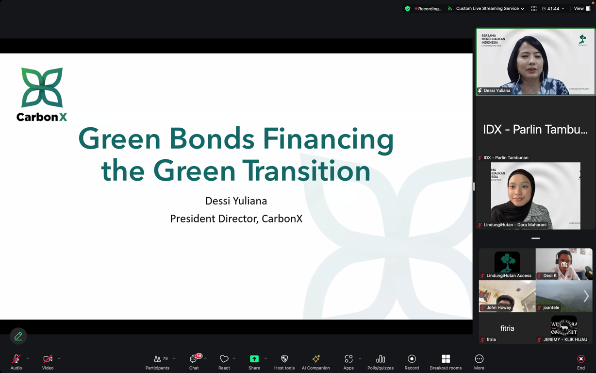Select IDX - Parlin Tambunan participant tile
Viewport: 596px width, 373px height.
pos(535,129)
